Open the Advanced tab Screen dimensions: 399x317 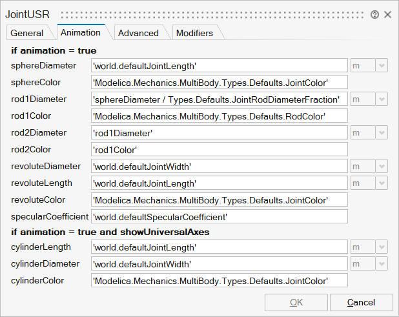pyautogui.click(x=138, y=33)
